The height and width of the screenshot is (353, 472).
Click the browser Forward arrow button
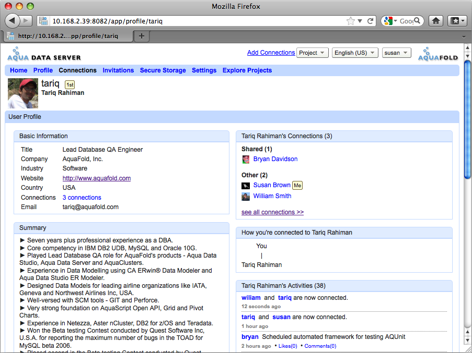(27, 21)
